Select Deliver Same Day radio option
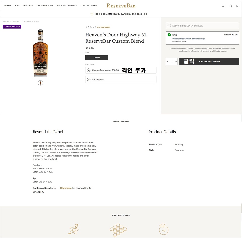Screen dimensions: 242x238 click(169, 26)
